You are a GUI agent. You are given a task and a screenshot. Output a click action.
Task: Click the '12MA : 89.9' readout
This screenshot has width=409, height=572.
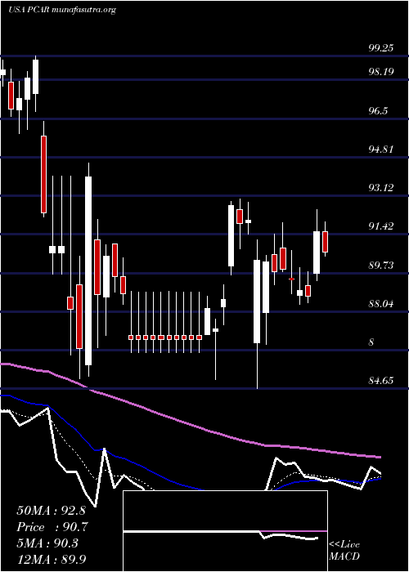[x=51, y=559]
